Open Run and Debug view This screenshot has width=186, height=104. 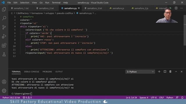[x=4, y=36]
